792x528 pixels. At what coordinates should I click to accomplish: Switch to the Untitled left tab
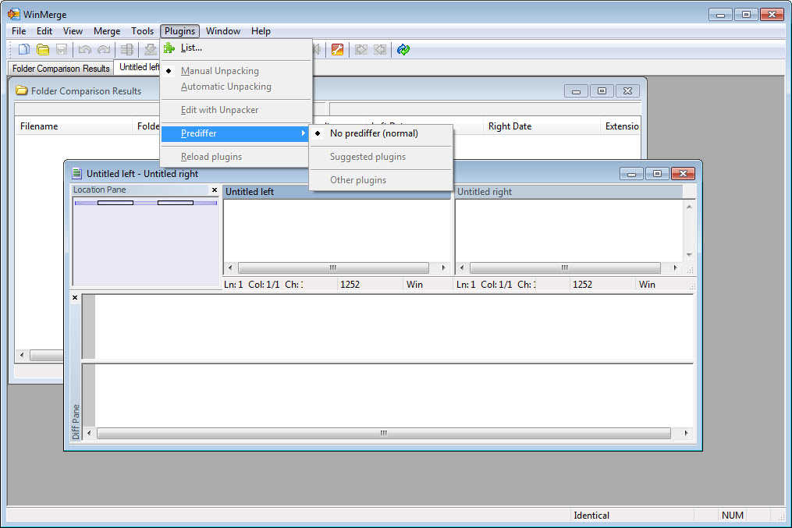pyautogui.click(x=137, y=67)
